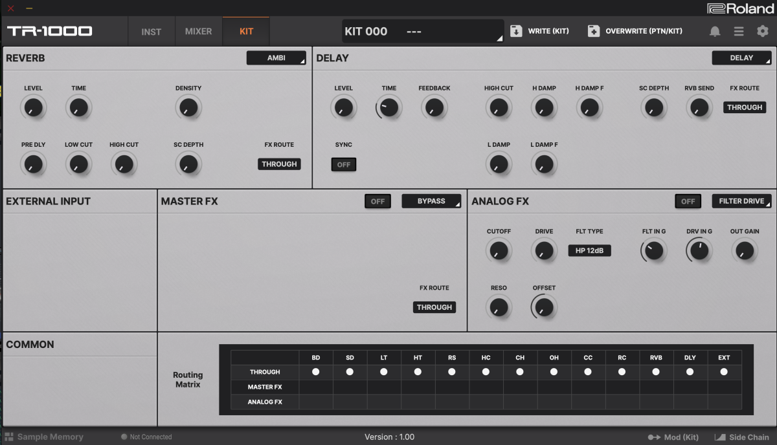This screenshot has width=777, height=445.
Task: Click the TR-1000 logo
Action: (x=50, y=31)
